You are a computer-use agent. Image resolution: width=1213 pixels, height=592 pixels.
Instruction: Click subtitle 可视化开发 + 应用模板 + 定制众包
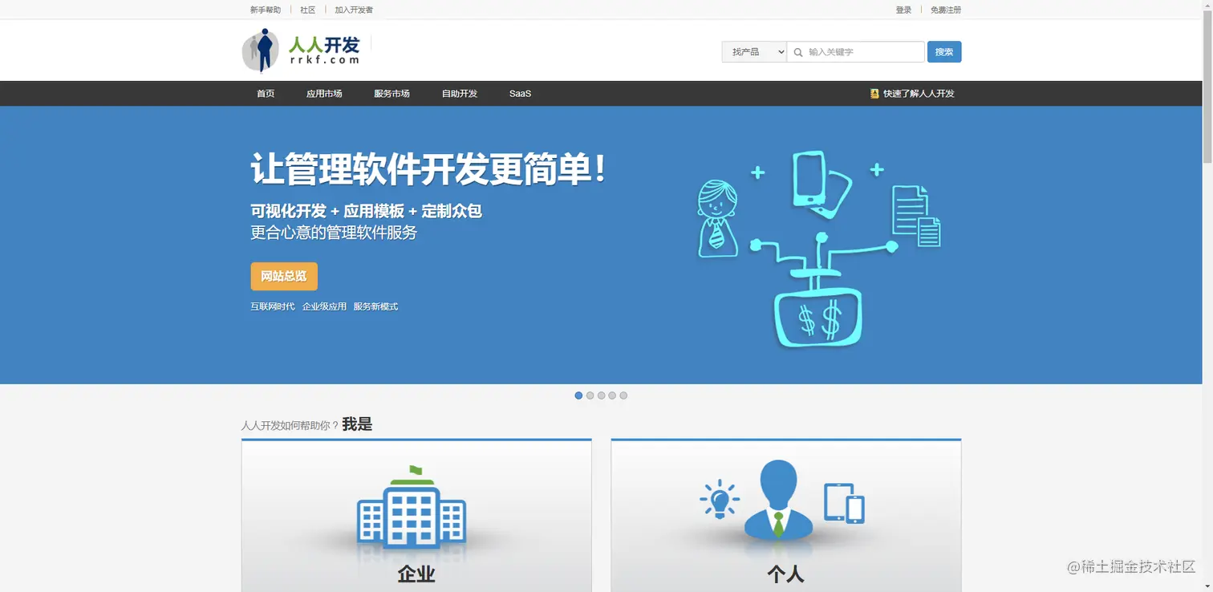[366, 211]
